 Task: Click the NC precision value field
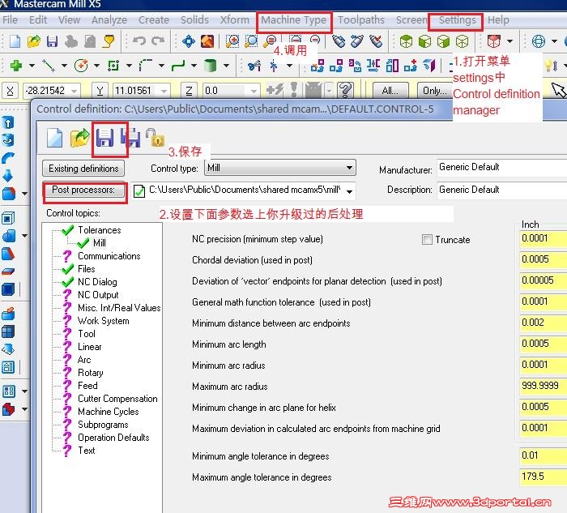pyautogui.click(x=544, y=239)
